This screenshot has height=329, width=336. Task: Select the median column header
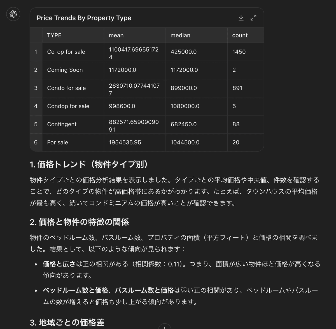197,35
